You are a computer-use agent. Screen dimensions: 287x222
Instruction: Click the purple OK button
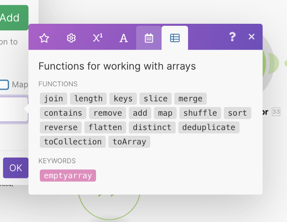(x=16, y=168)
